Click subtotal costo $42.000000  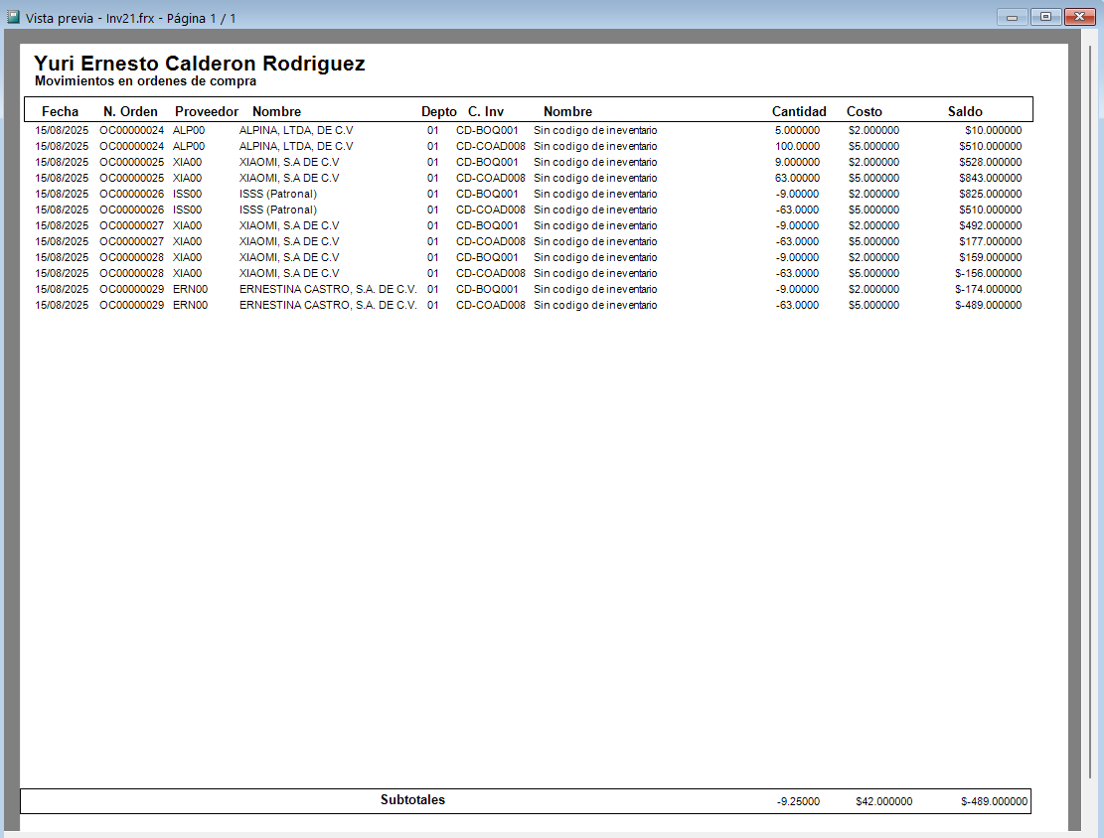(x=884, y=801)
